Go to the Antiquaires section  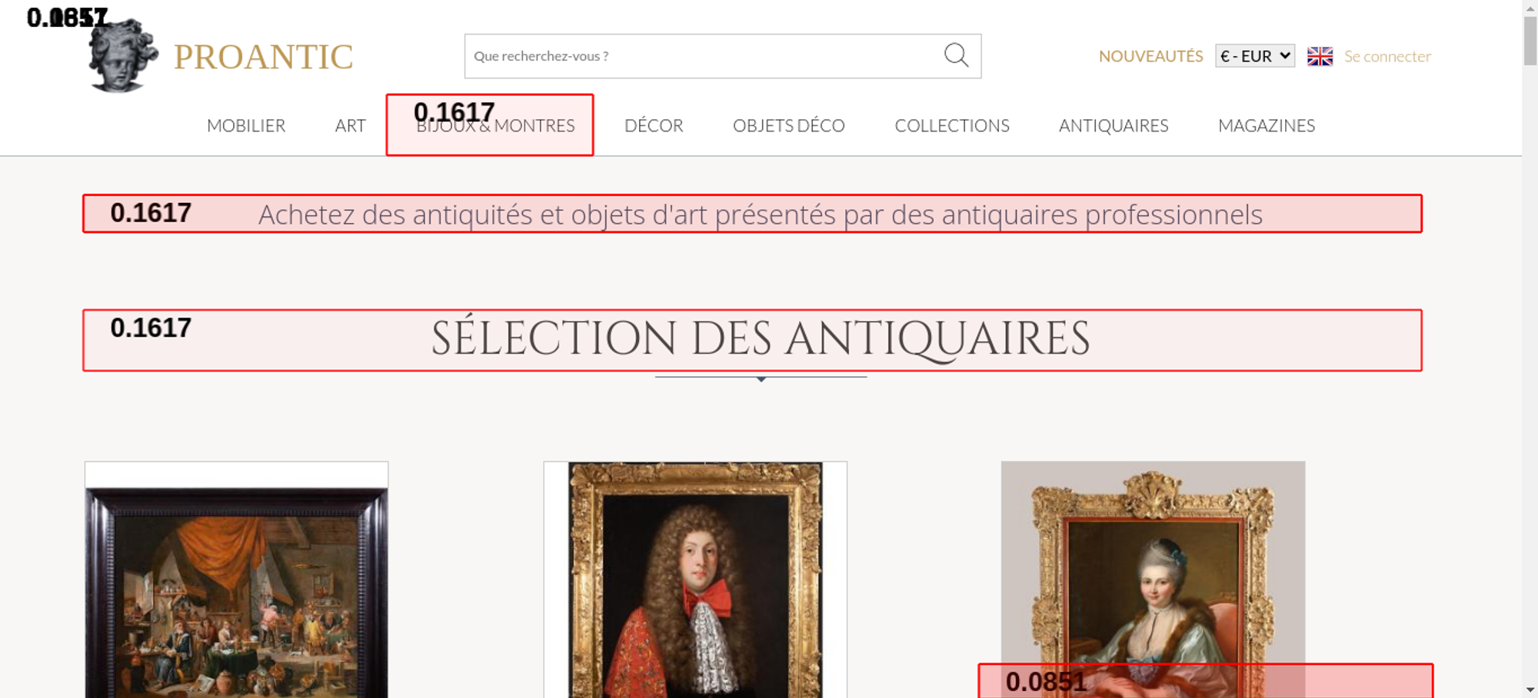[x=1113, y=125]
